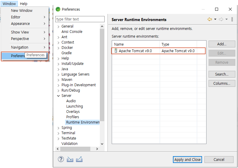Click the tree scroll right arrow
238x168 pixels.
tap(97, 149)
